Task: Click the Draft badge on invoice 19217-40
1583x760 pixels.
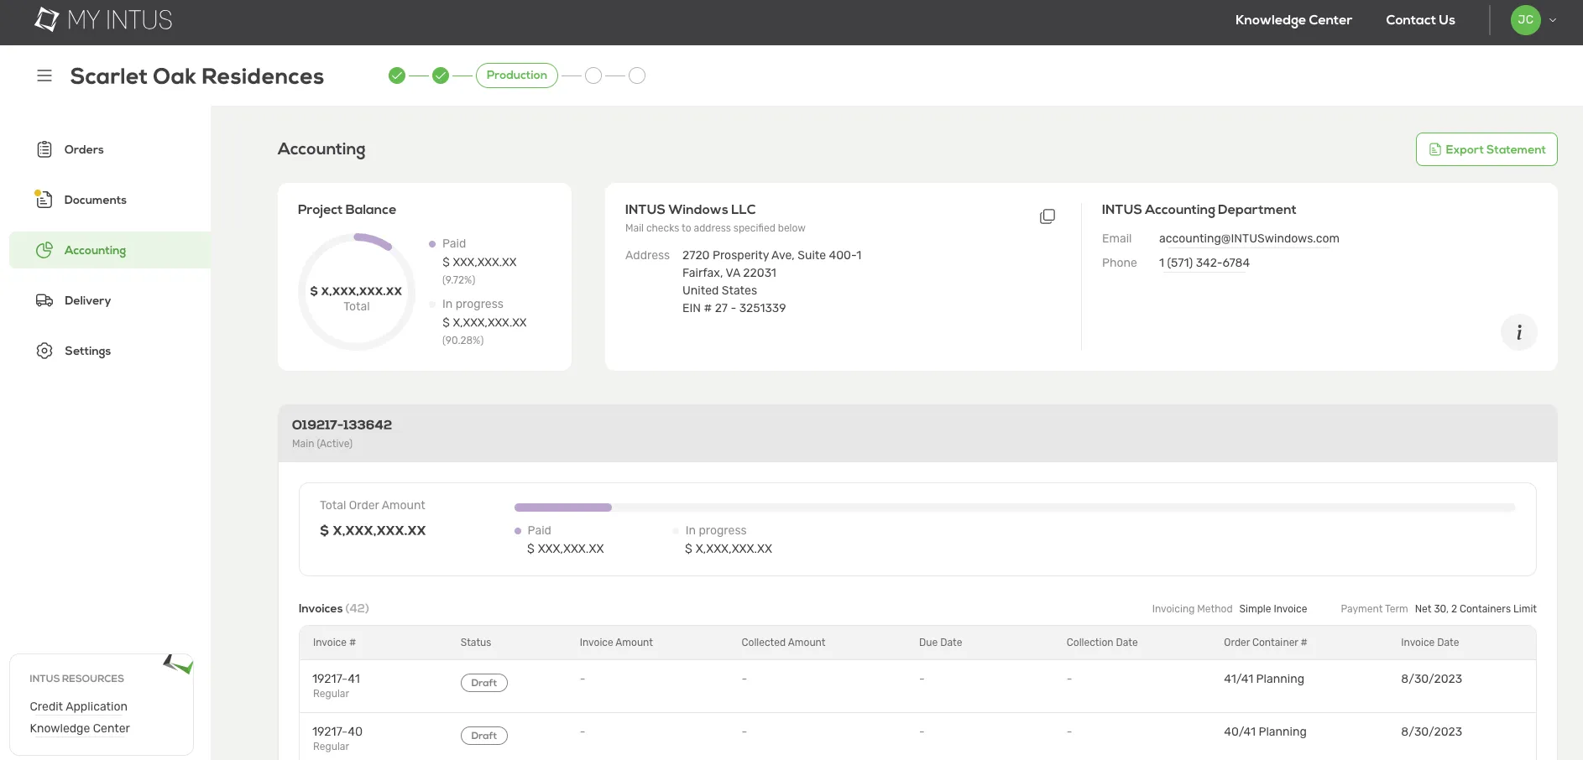Action: [483, 735]
